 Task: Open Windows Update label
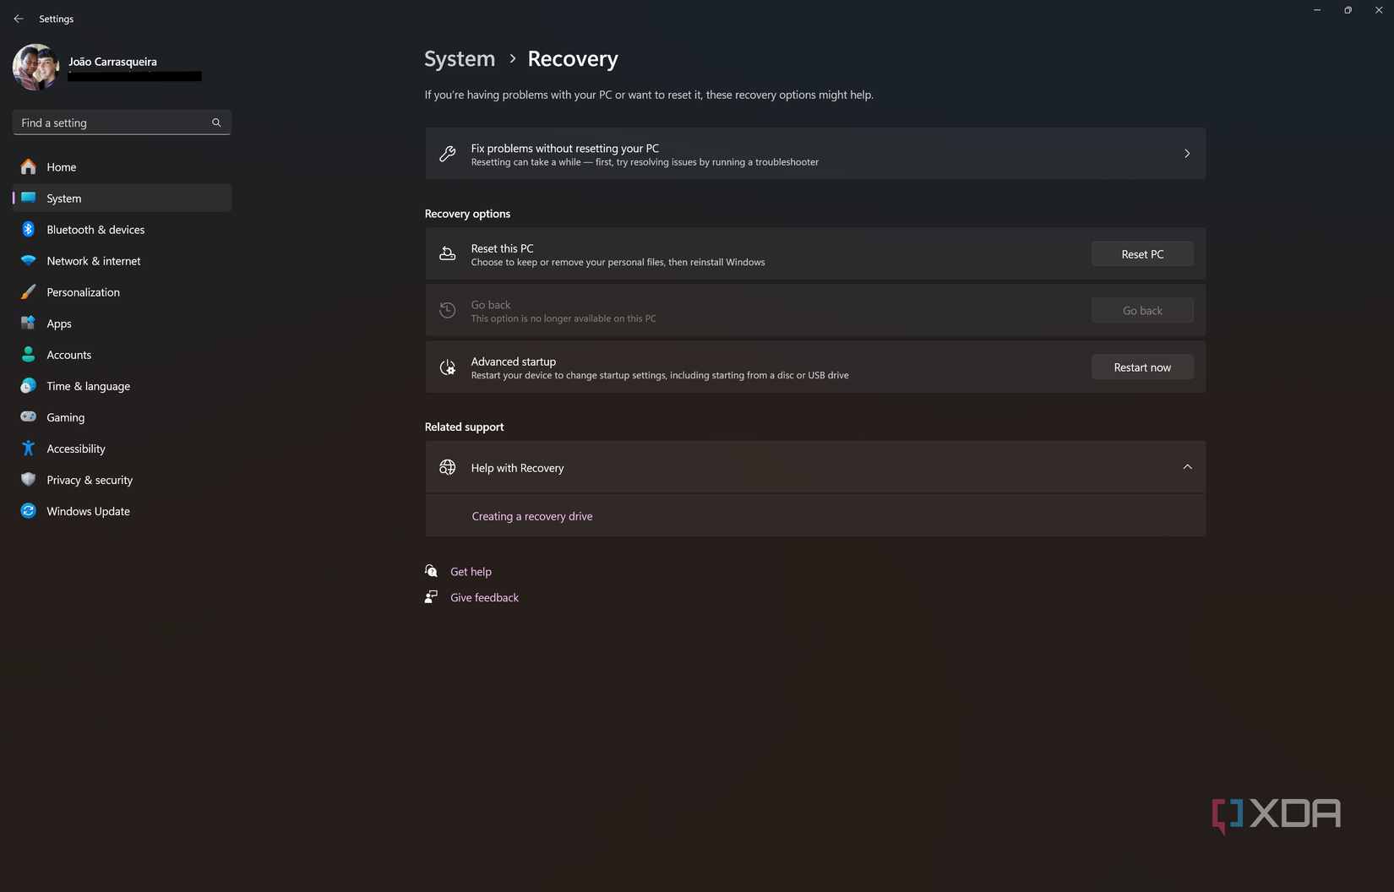point(88,511)
